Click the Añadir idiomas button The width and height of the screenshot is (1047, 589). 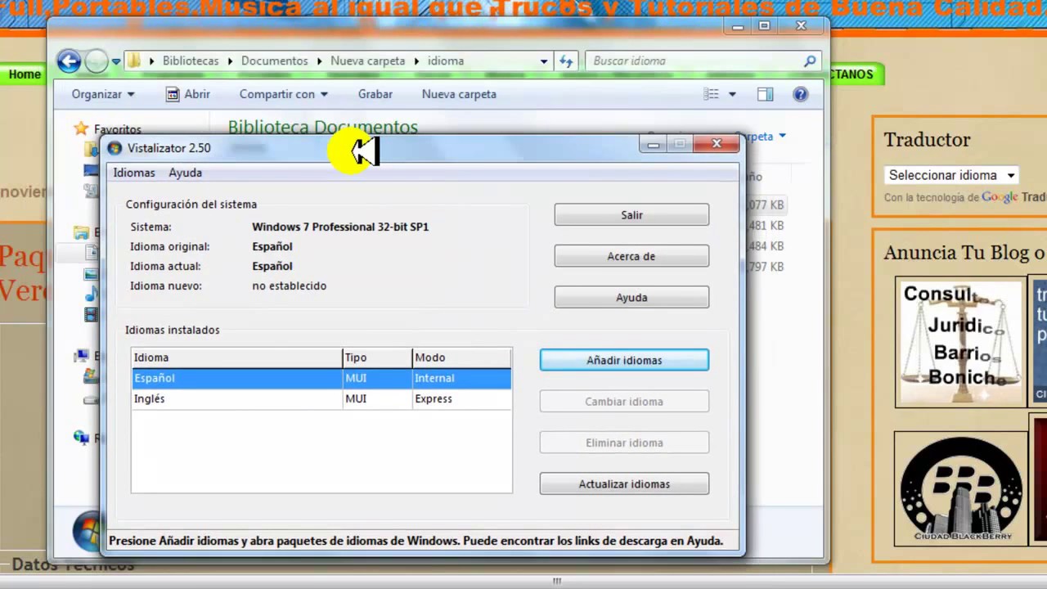tap(624, 360)
